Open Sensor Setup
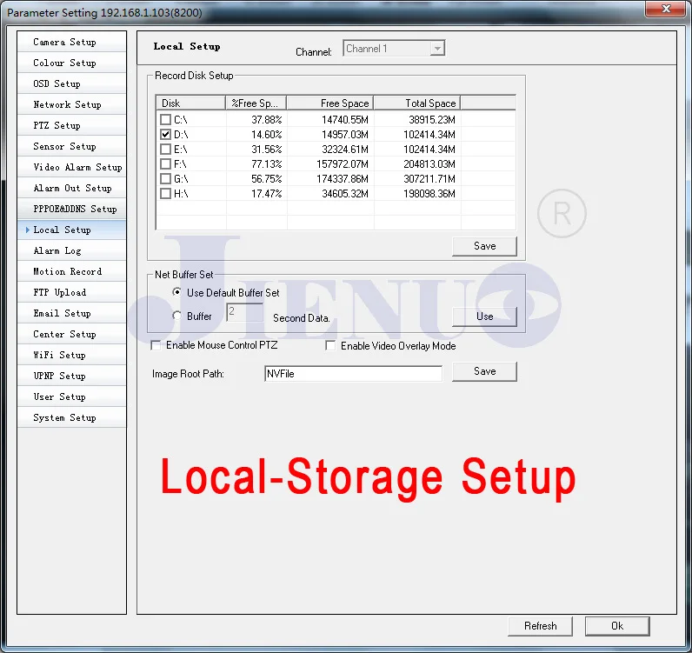The height and width of the screenshot is (653, 692). (71, 146)
